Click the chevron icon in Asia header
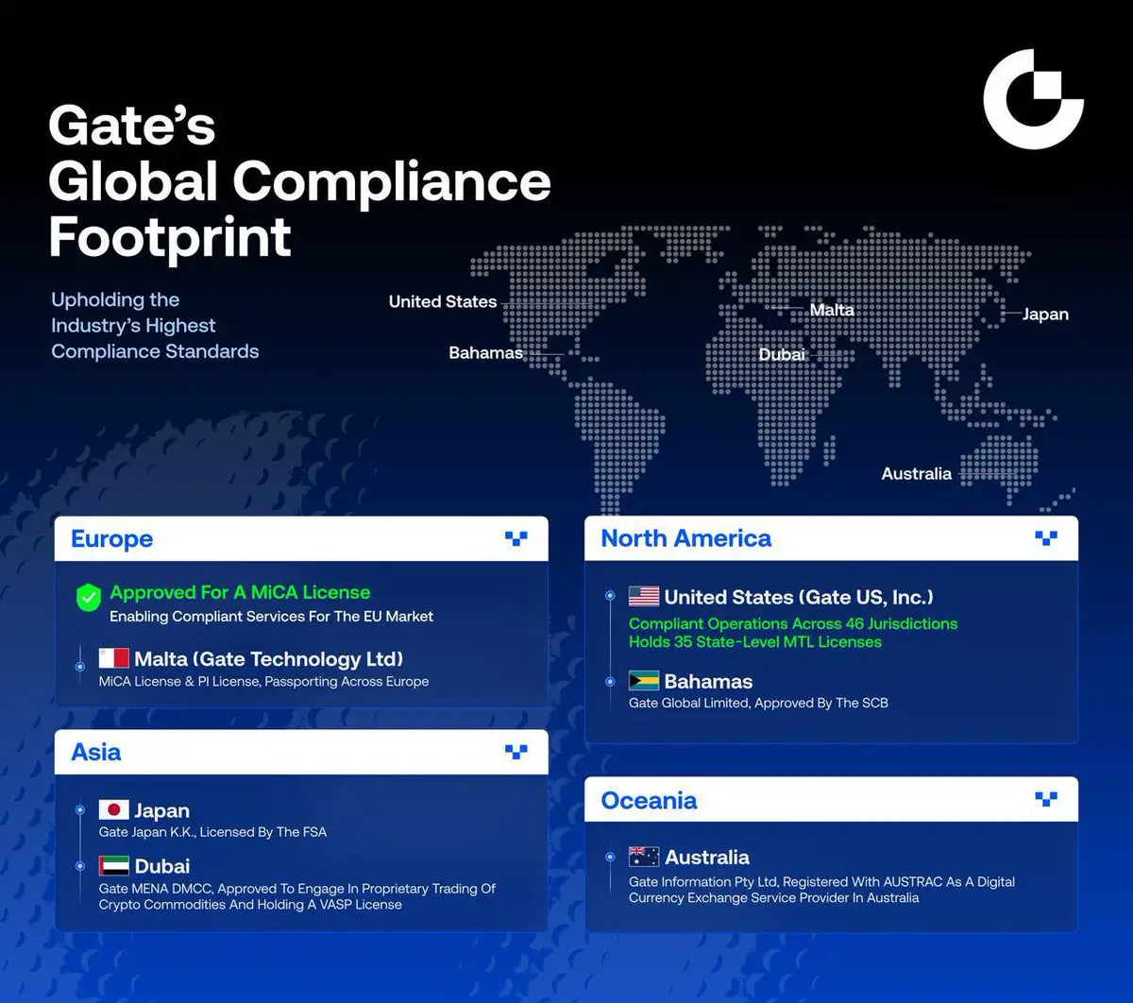 coord(516,752)
